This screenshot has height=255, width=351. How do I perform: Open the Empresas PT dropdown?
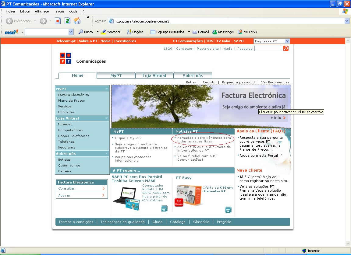coord(287,41)
